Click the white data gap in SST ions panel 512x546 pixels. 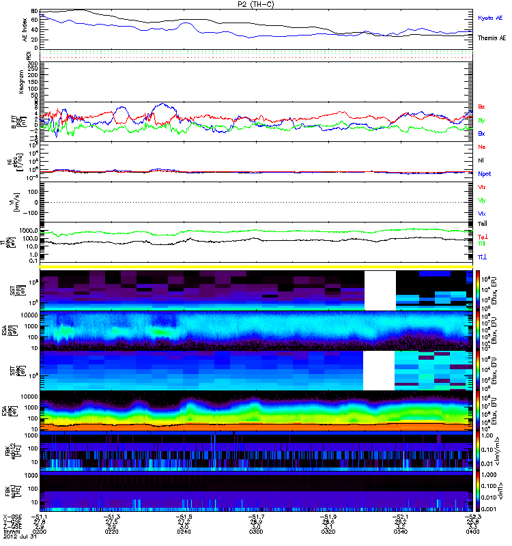pyautogui.click(x=380, y=291)
